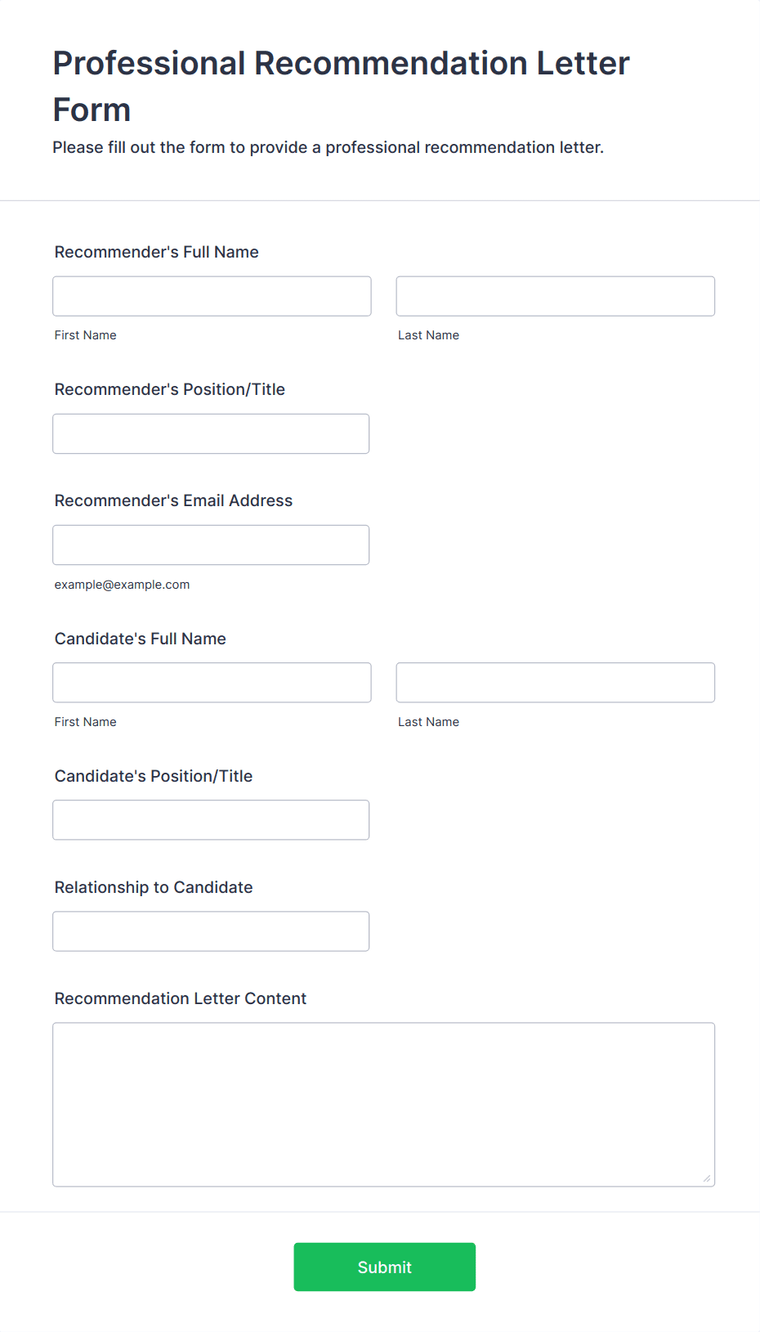Click the "Recommender's Position/Title" label text
760x1332 pixels.
pos(169,389)
